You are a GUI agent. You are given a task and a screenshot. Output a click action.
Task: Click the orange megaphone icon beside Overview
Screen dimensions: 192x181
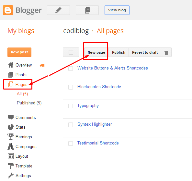click(42, 66)
